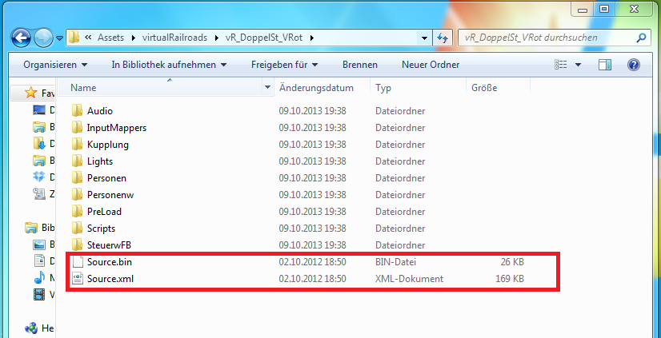Screen dimensions: 661x338
Task: Select the Personenw folder icon
Action: pyautogui.click(x=77, y=194)
